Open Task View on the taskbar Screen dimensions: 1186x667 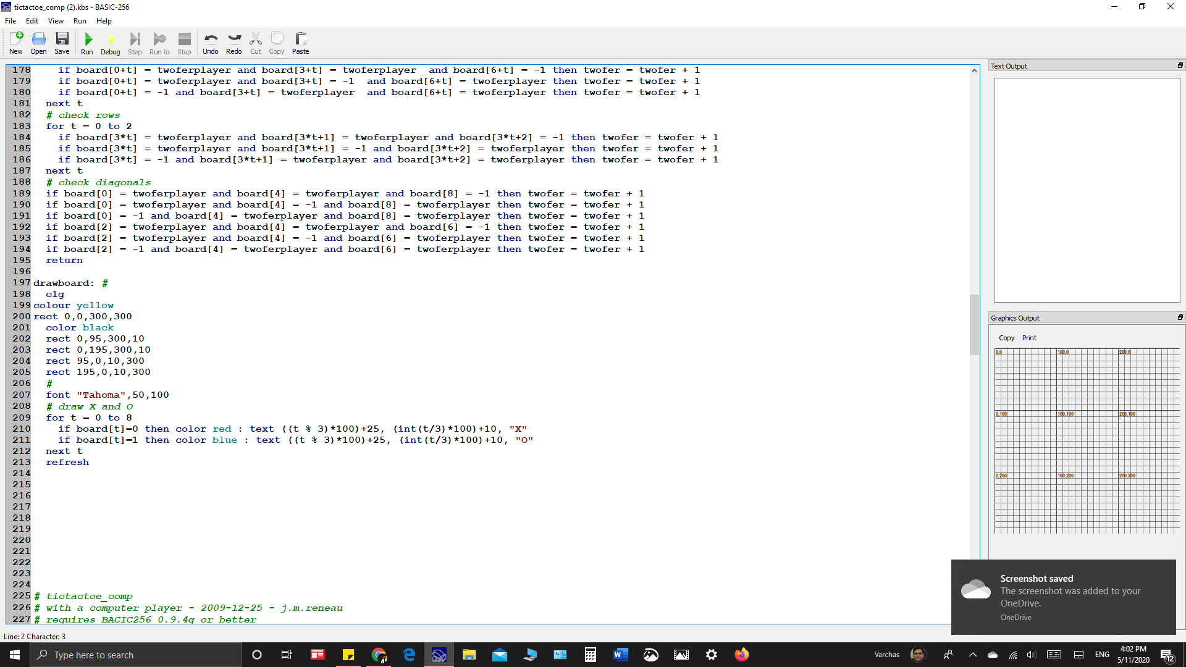(x=287, y=655)
